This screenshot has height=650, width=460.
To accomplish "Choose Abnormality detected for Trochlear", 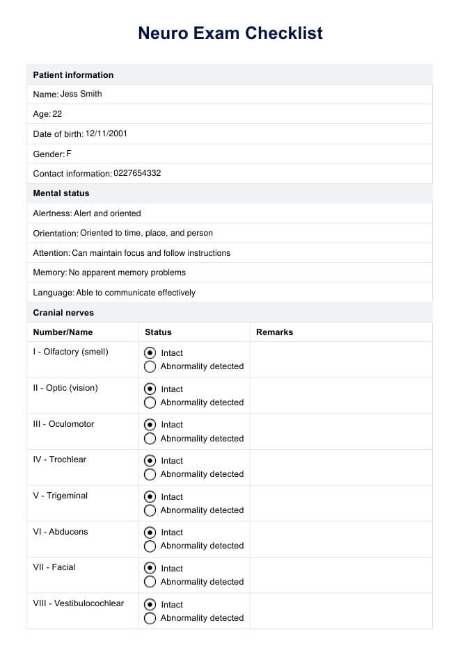I will (150, 474).
